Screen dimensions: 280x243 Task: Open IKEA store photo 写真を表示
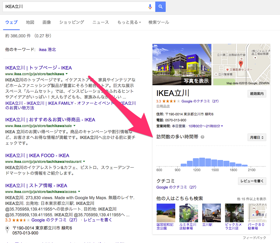coord(182,65)
